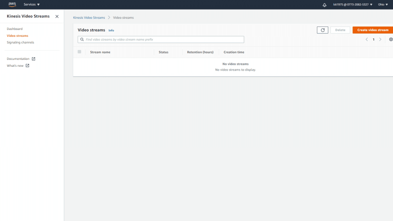
Task: Click the Video streams breadcrumb text
Action: click(123, 18)
